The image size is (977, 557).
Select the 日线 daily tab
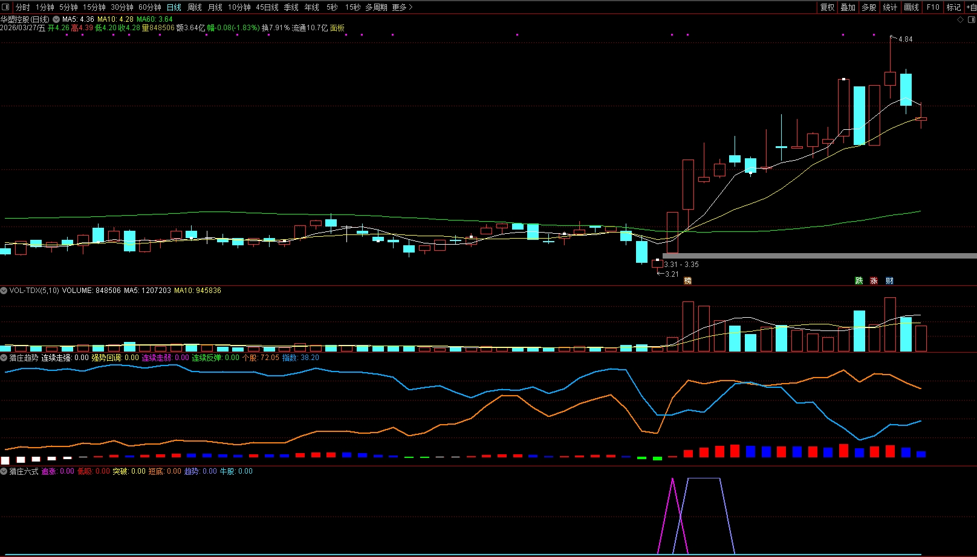click(174, 7)
